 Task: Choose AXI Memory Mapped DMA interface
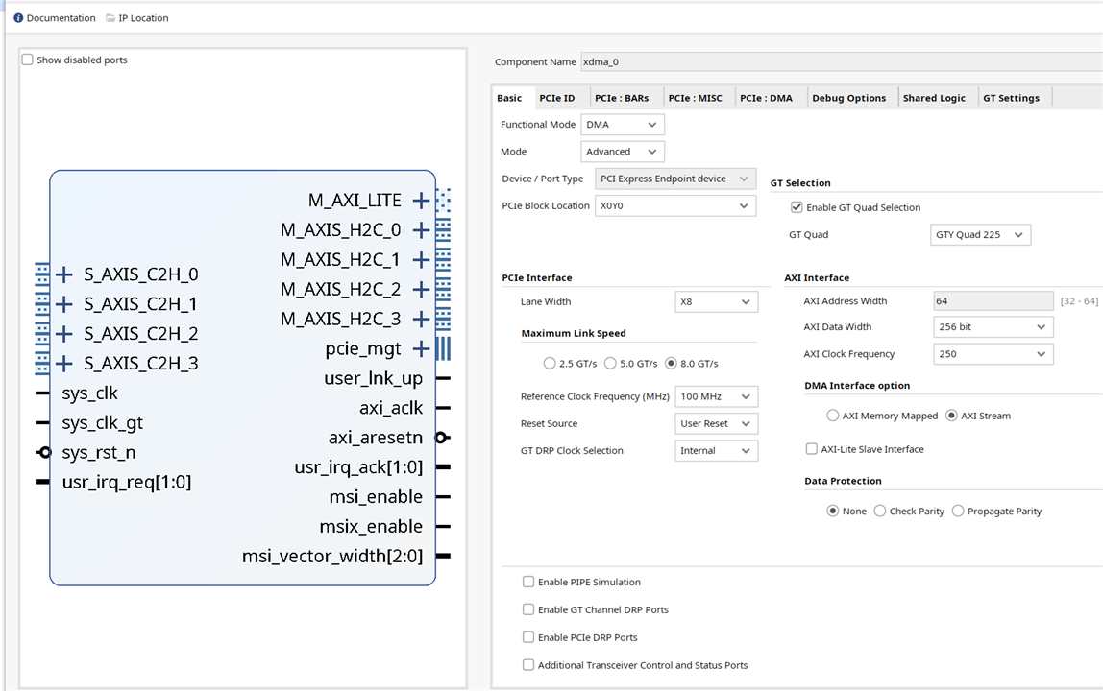click(833, 416)
